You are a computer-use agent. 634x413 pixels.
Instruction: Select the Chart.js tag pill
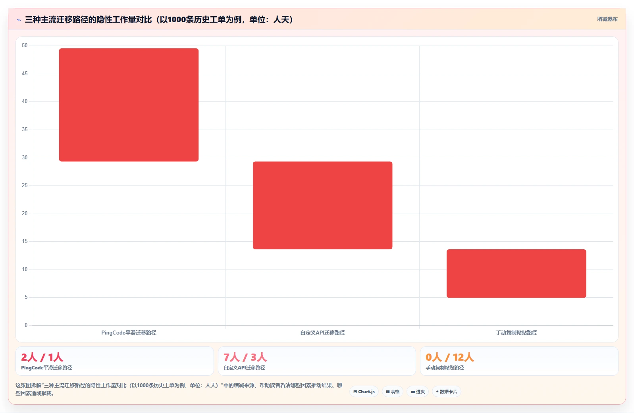pyautogui.click(x=364, y=392)
